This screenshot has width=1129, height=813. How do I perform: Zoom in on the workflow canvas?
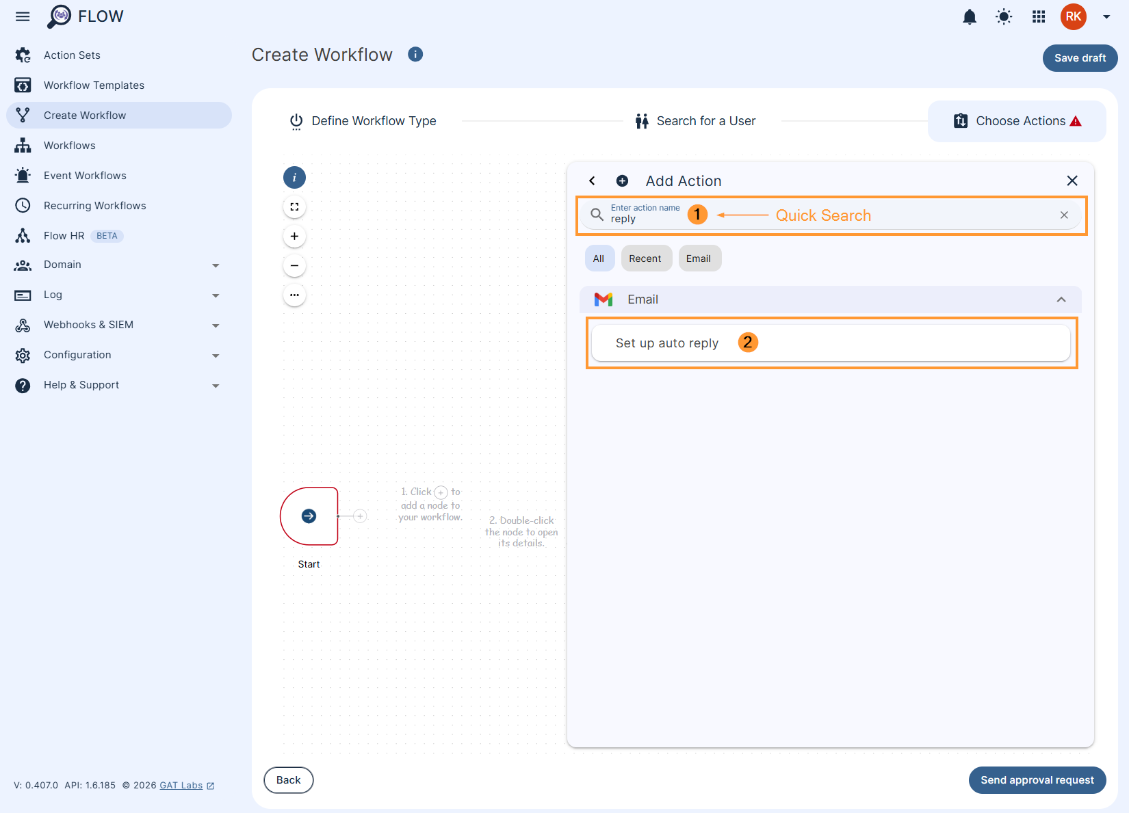(294, 236)
